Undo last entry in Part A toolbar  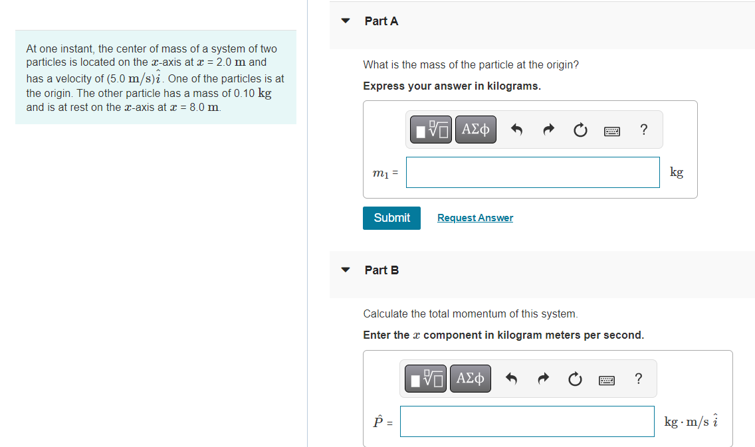[x=516, y=130]
